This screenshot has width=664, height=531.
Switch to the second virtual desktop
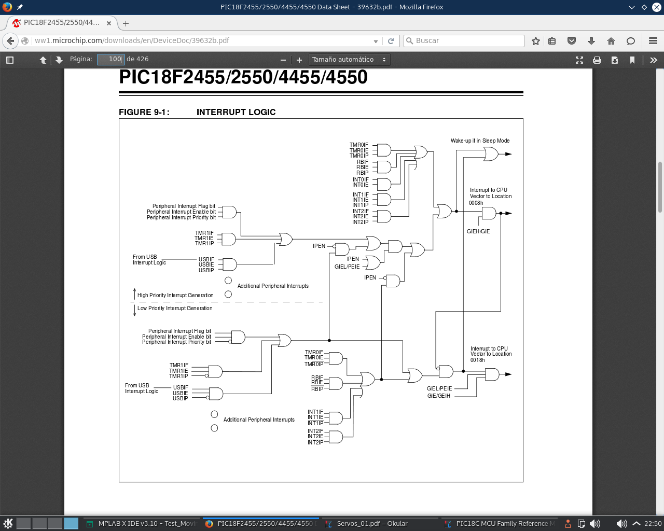point(39,523)
